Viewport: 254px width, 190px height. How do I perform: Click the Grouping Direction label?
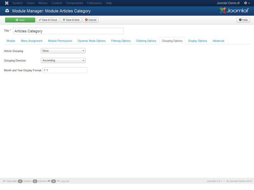point(15,61)
